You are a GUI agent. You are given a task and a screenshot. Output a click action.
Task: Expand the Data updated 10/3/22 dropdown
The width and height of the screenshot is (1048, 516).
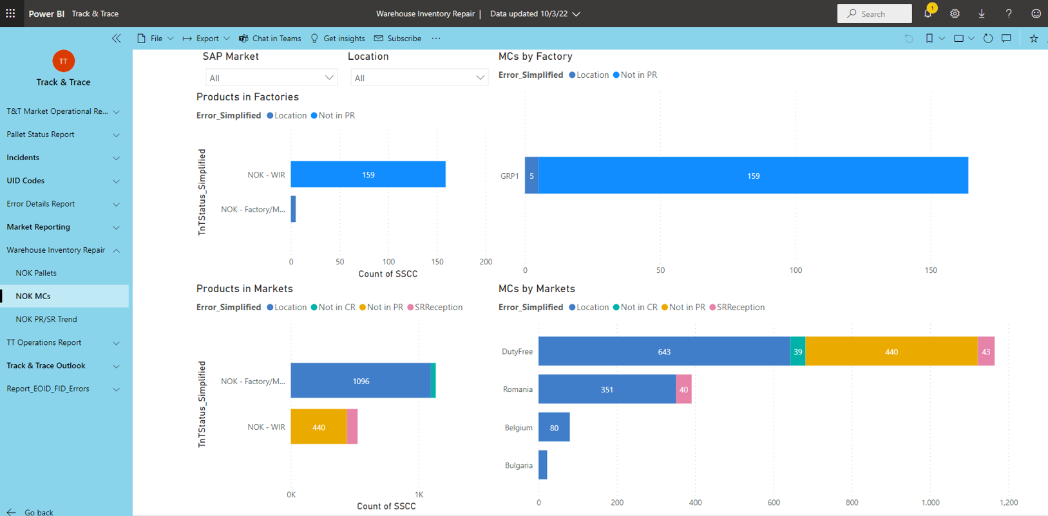pyautogui.click(x=535, y=14)
